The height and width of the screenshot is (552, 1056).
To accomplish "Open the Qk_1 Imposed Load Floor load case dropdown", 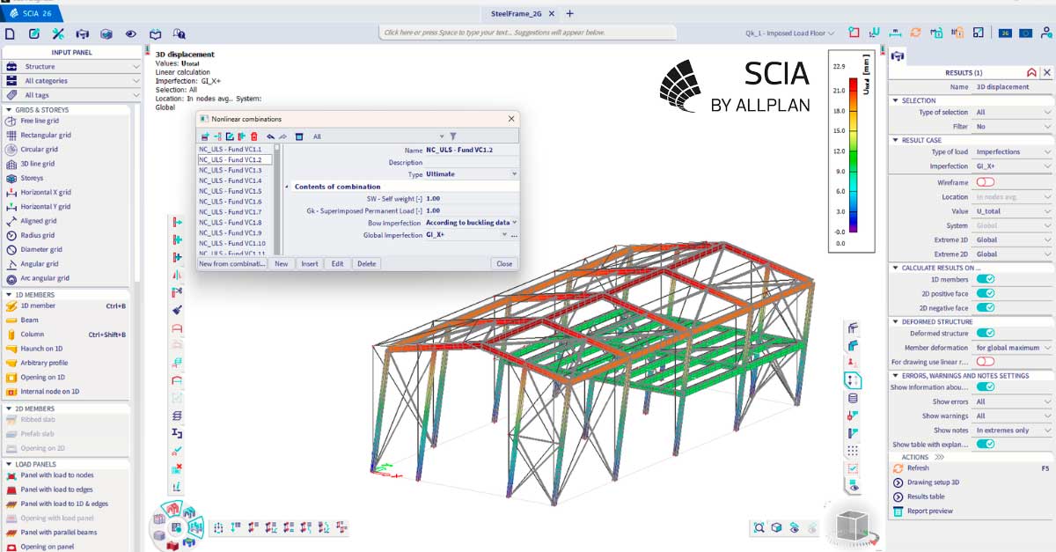I will click(790, 33).
